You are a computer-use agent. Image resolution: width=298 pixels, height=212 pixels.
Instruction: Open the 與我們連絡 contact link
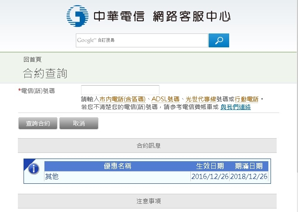click(x=235, y=107)
